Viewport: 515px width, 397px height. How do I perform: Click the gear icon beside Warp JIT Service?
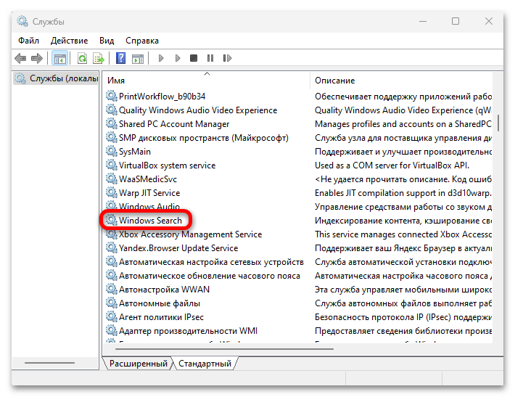tap(111, 192)
